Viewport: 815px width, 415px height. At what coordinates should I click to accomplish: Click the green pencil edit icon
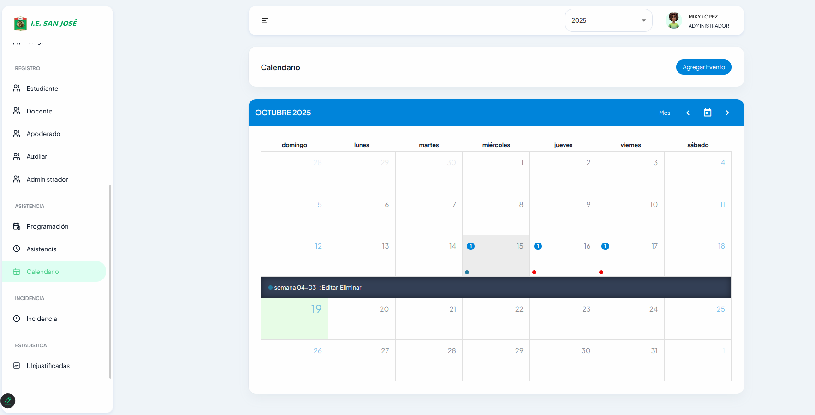tap(8, 401)
